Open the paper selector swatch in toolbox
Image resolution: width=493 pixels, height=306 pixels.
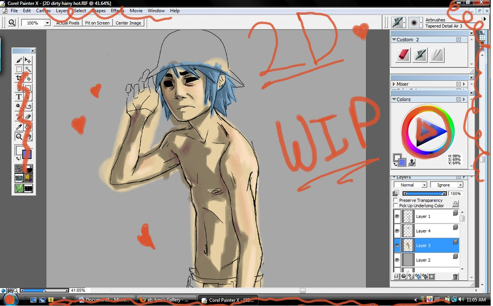coord(19,169)
